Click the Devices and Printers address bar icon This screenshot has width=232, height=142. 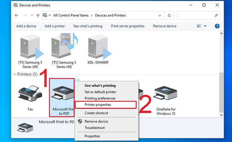(x=45, y=15)
